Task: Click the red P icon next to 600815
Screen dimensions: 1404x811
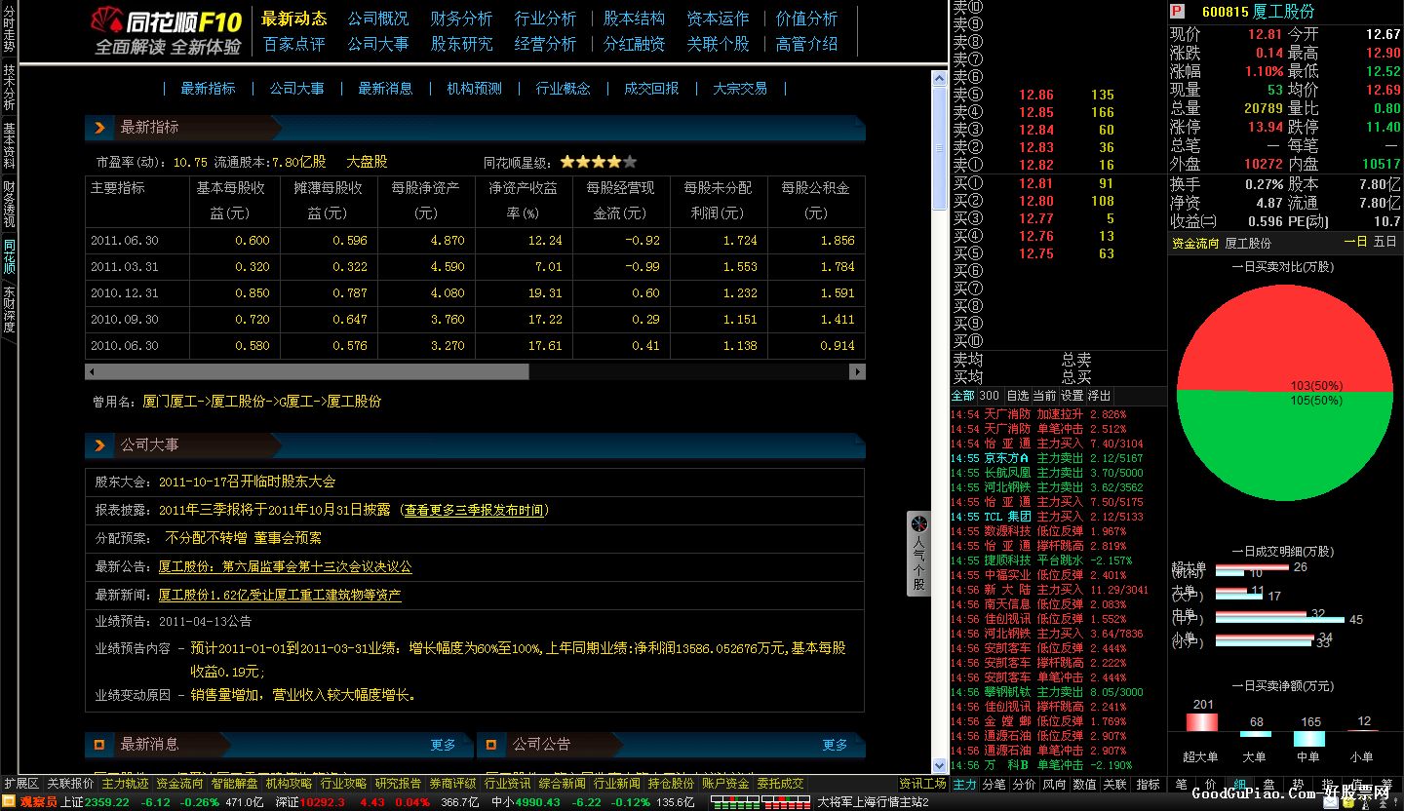Action: 1177,11
